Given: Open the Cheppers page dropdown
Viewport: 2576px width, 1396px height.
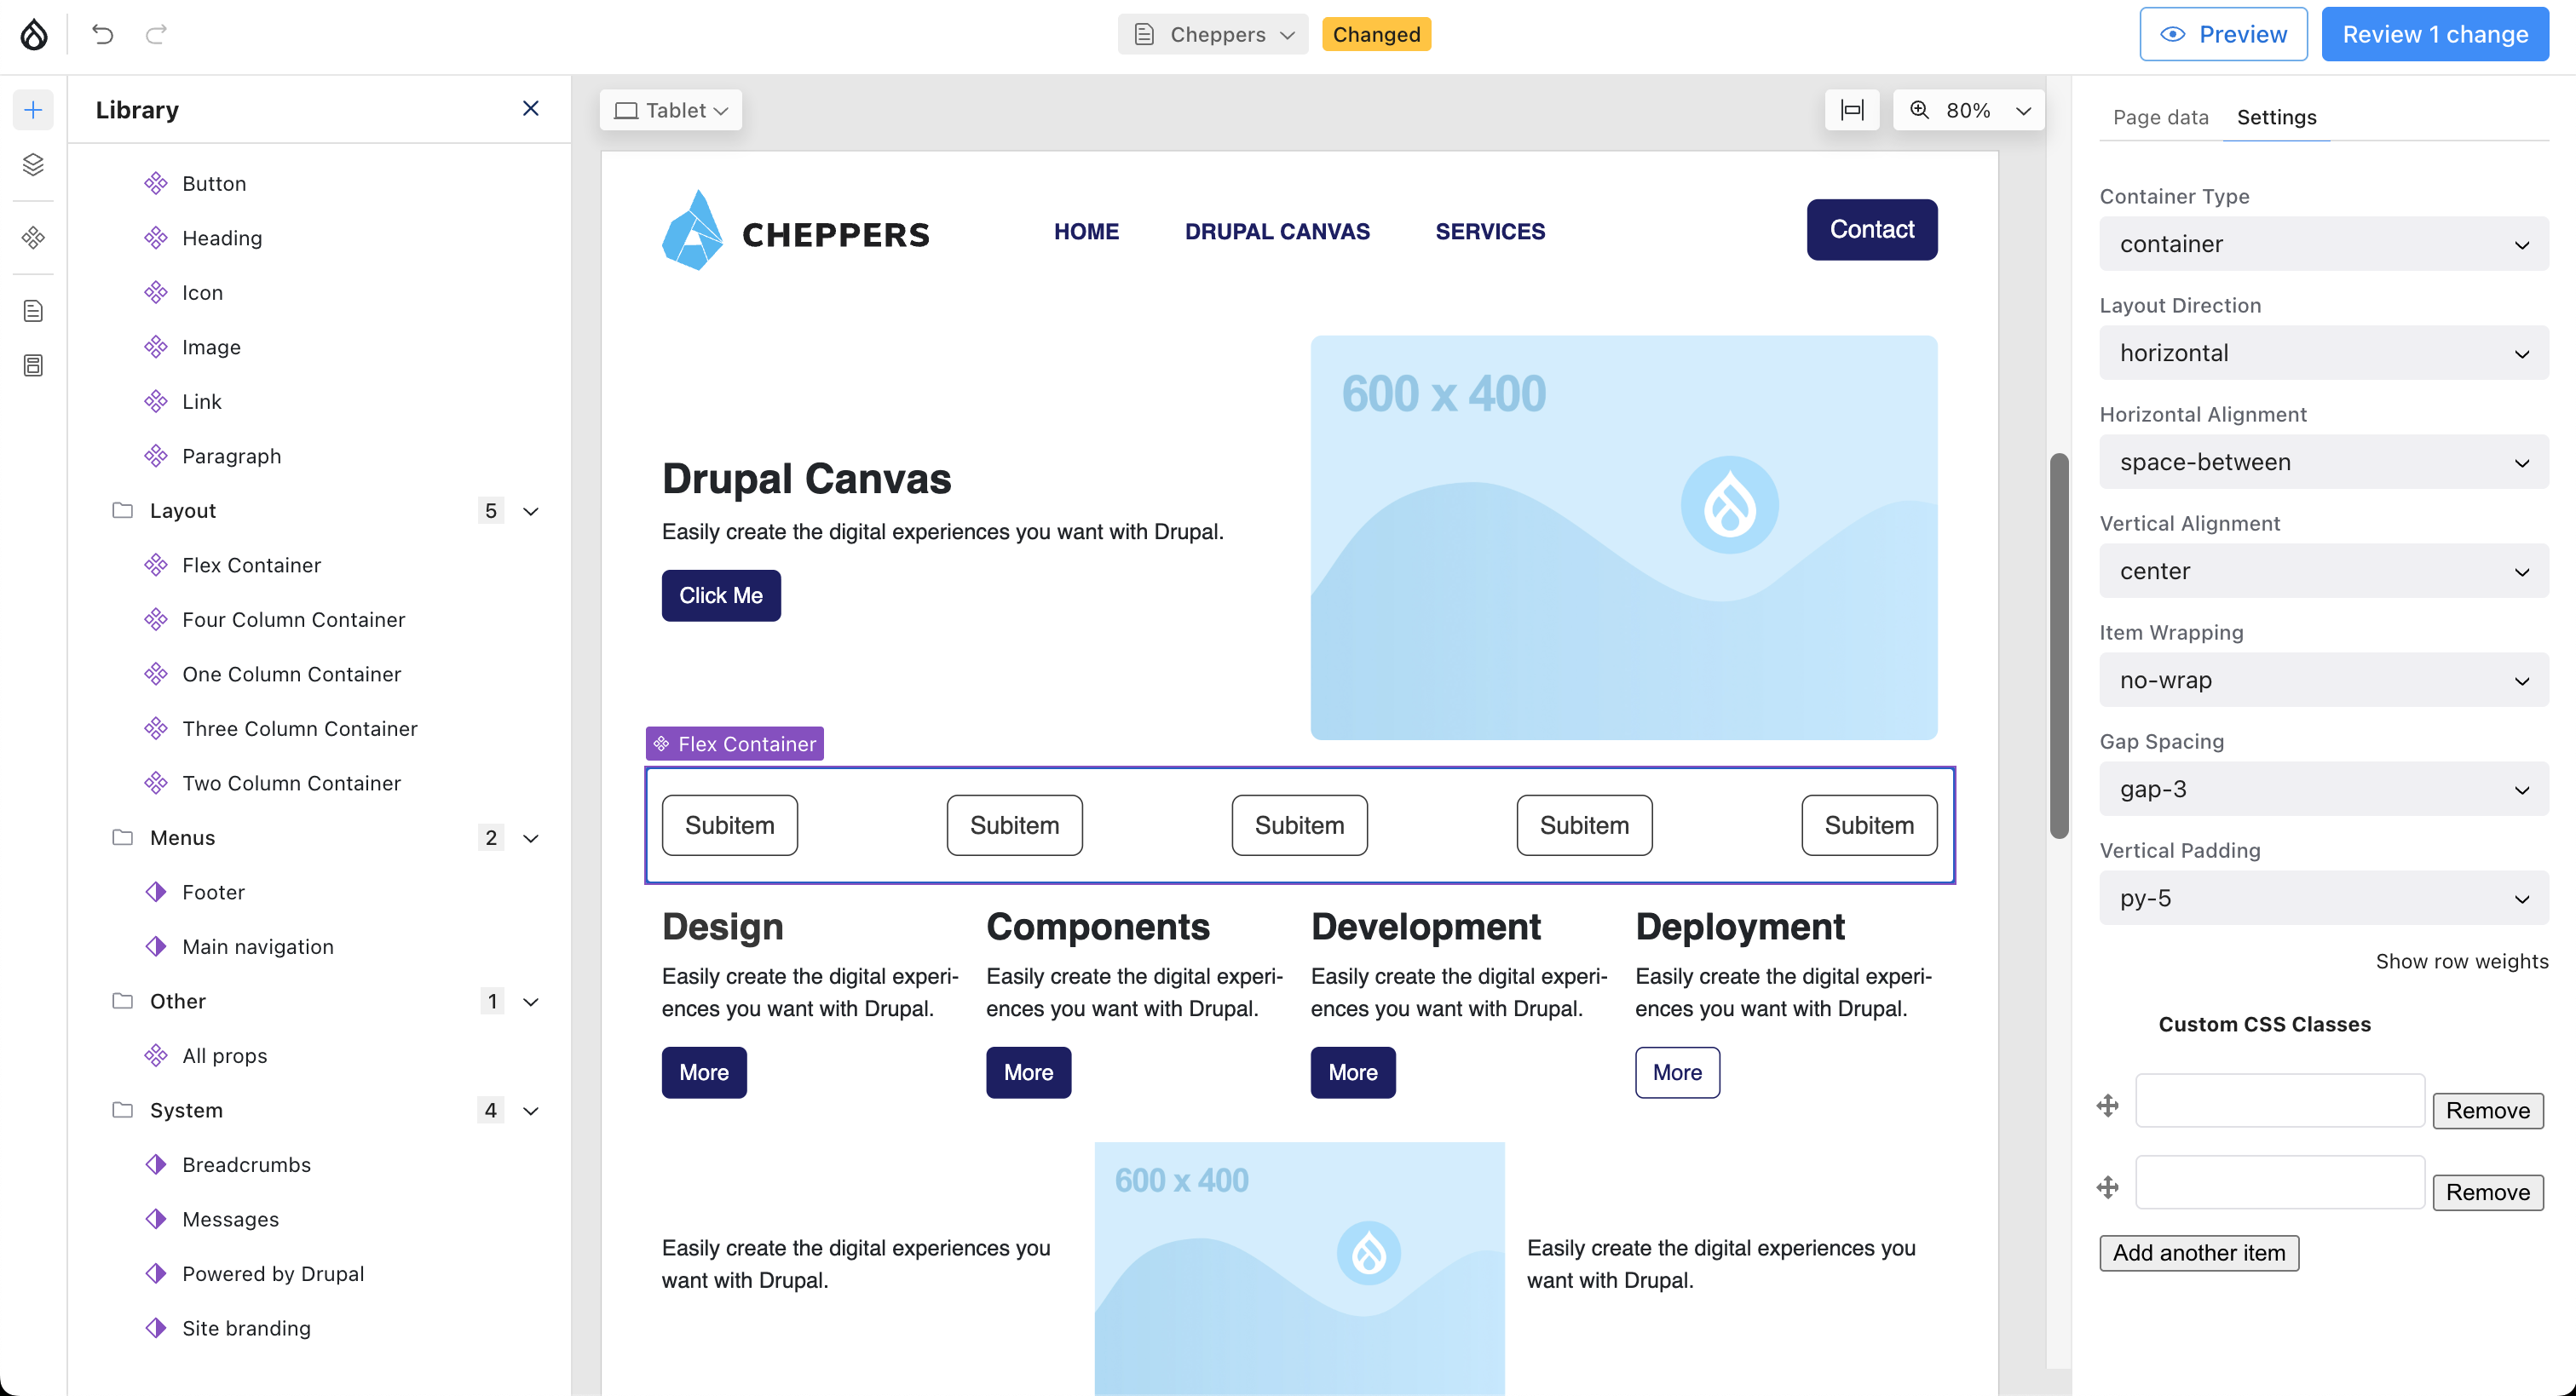Looking at the screenshot, I should [x=1213, y=34].
